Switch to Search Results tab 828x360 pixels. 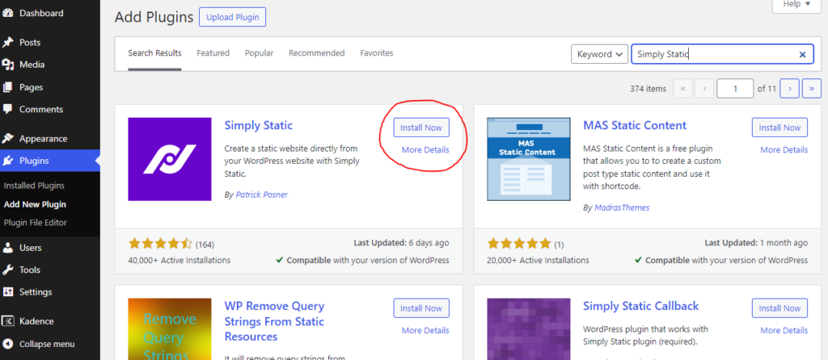tap(154, 53)
